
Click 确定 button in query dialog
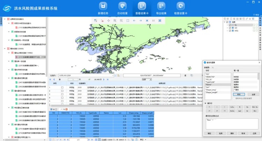(x=209, y=133)
